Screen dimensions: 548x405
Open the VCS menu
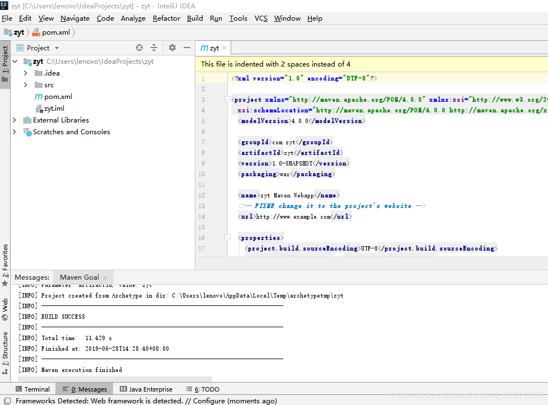click(x=261, y=18)
